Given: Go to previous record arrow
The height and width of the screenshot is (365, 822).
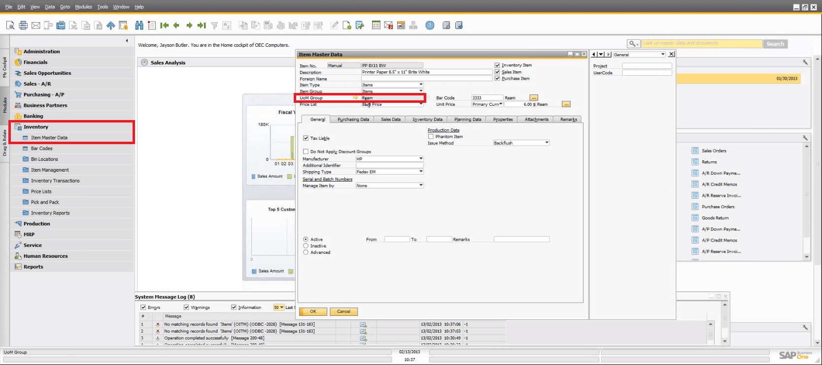Looking at the screenshot, I should pyautogui.click(x=176, y=25).
